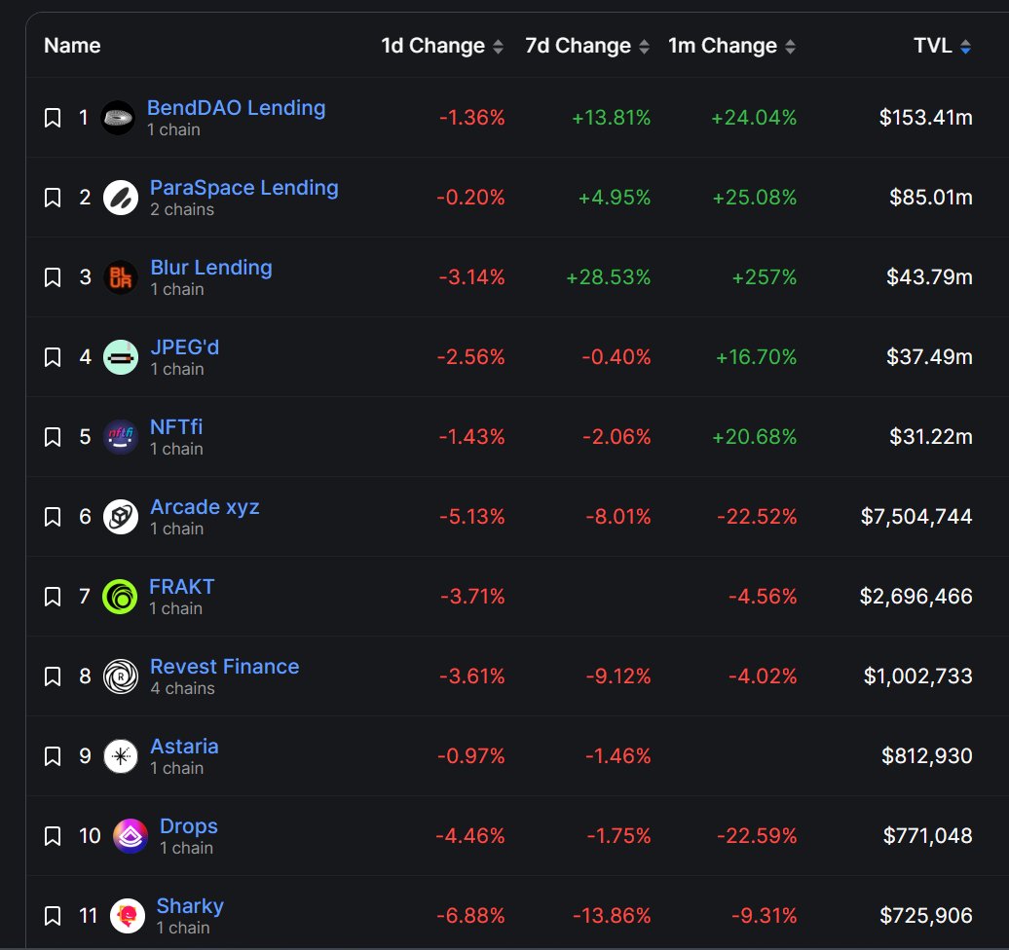
Task: Click the JPEG'd logo icon
Action: click(x=121, y=357)
